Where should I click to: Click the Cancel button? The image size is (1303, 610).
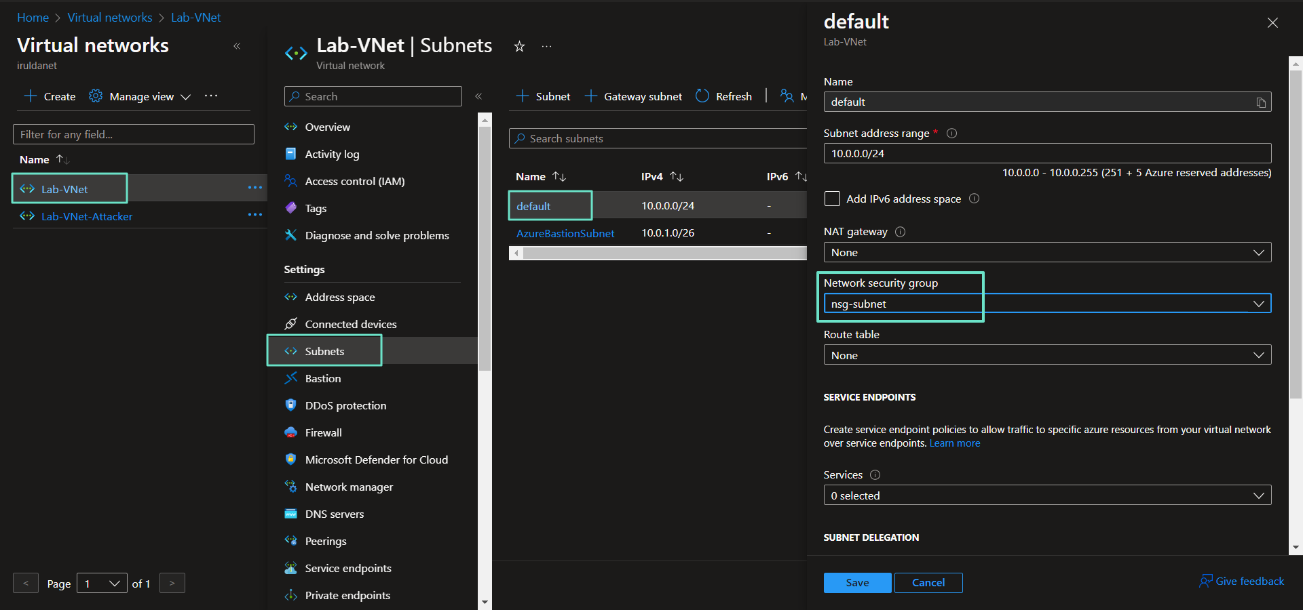coord(928,583)
